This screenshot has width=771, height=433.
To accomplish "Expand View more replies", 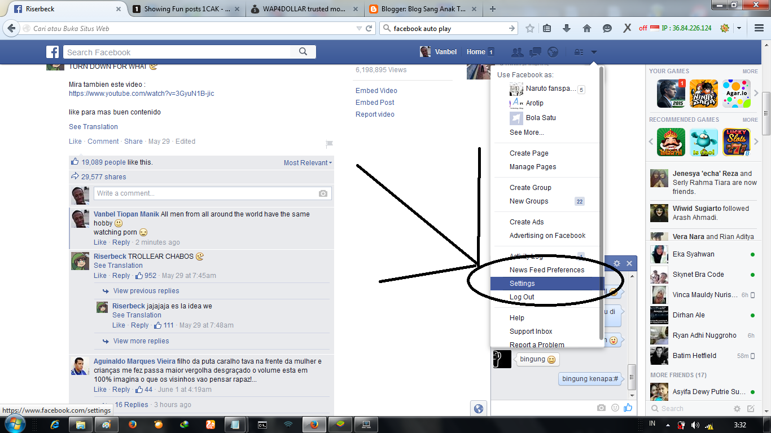I will point(141,341).
